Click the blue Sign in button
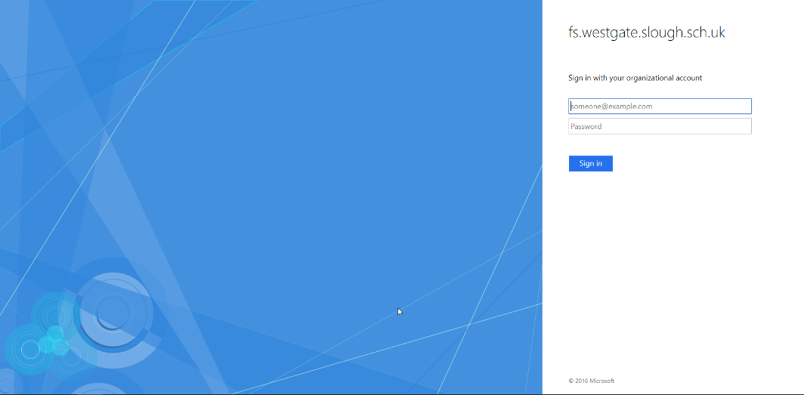Image resolution: width=804 pixels, height=395 pixels. (x=591, y=163)
